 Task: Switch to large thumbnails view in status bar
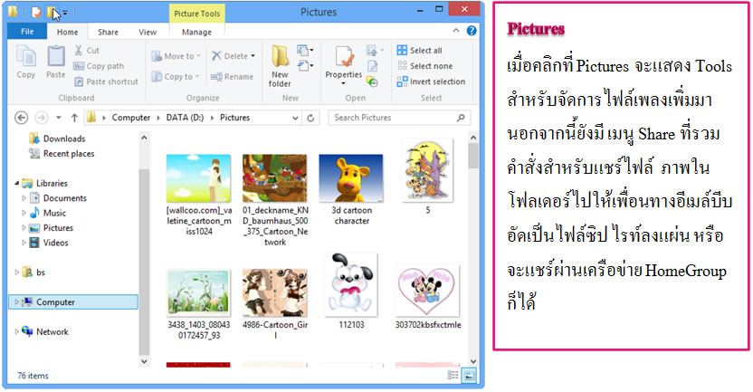pos(469,375)
